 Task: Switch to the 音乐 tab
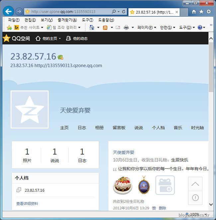tap(178, 128)
